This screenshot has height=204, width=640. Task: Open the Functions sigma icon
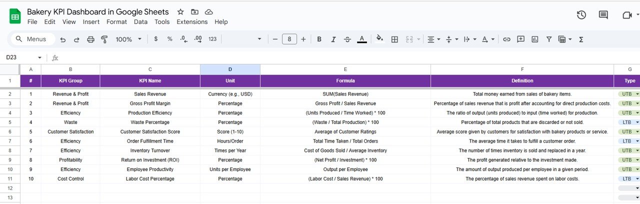[x=581, y=39]
